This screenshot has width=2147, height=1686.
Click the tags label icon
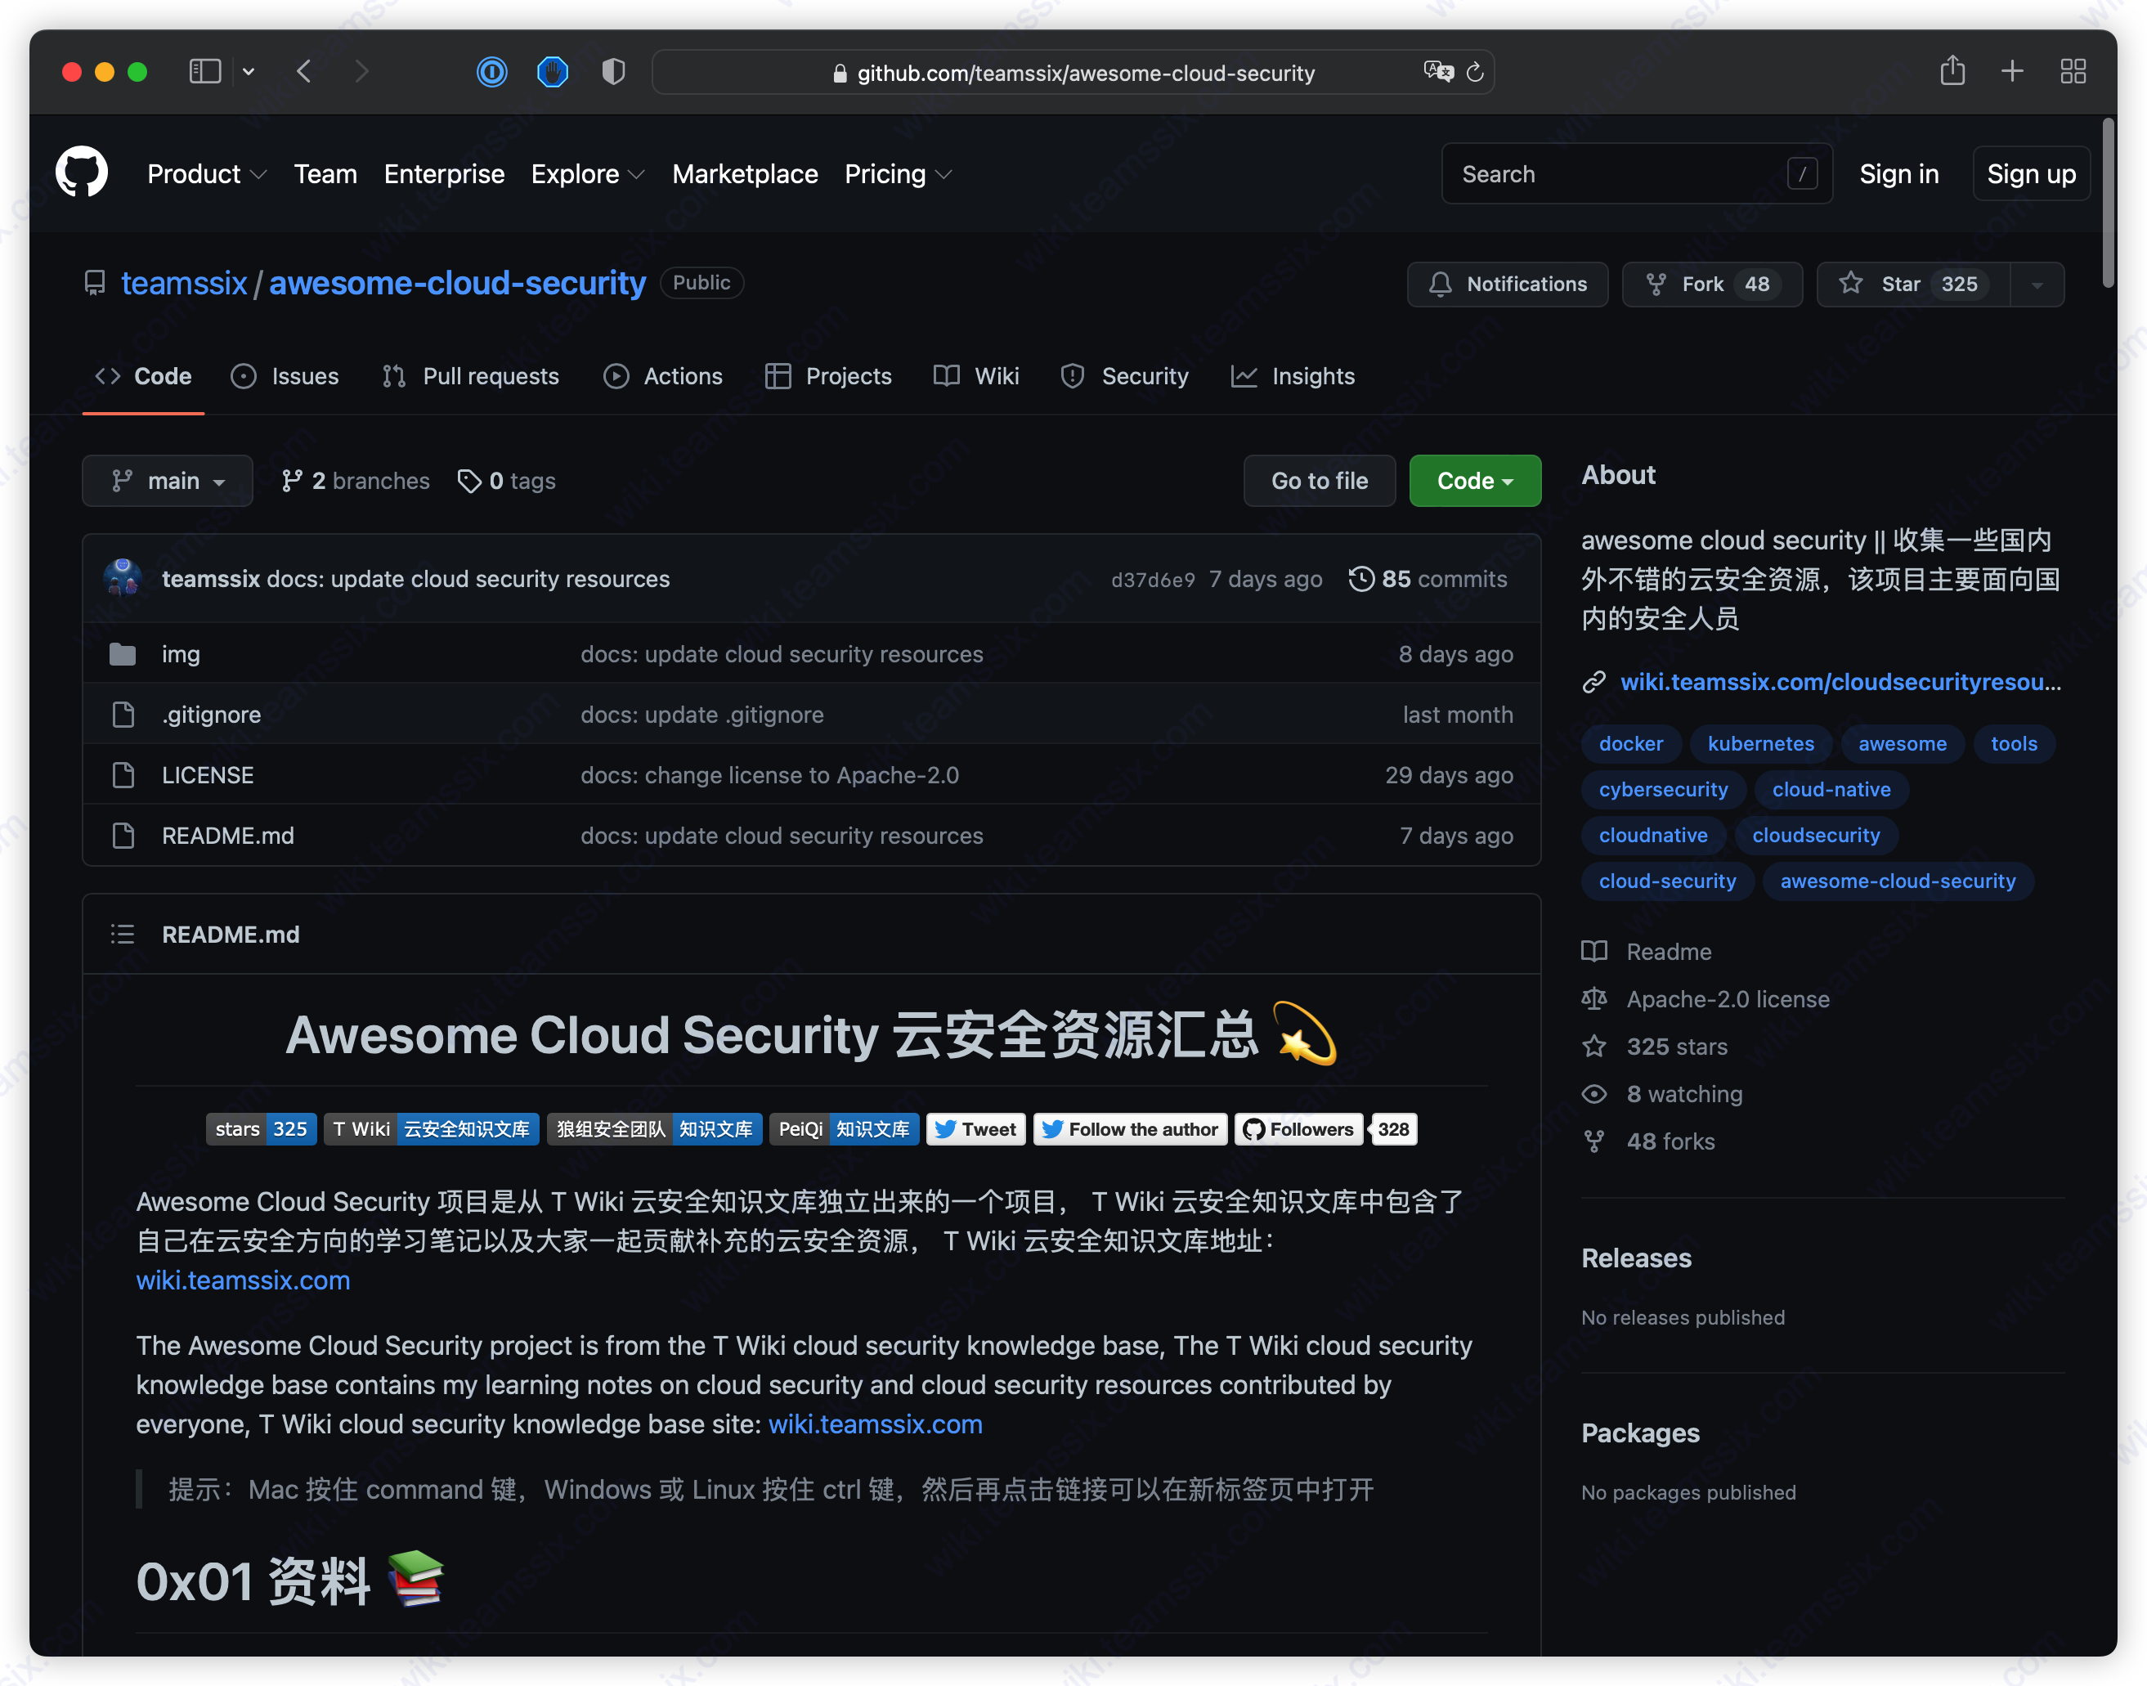470,481
